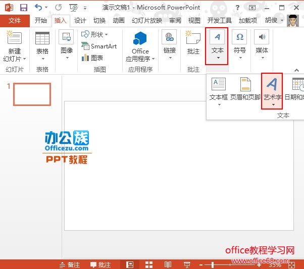Start slideshow from beginning in quick access toolbar
The height and width of the screenshot is (269, 304).
point(73,8)
